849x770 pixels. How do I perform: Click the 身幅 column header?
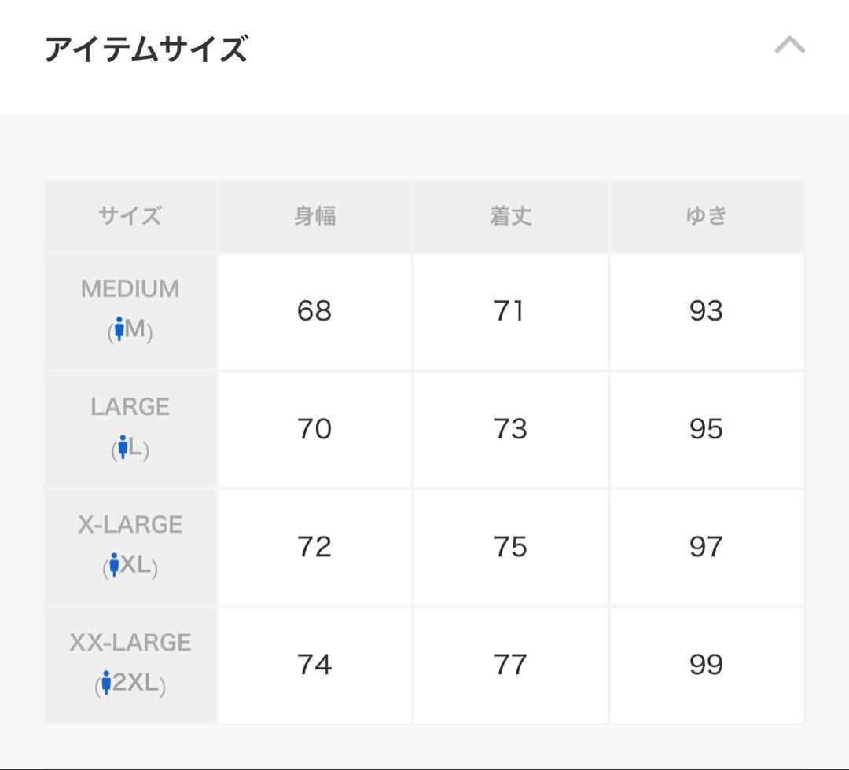pyautogui.click(x=314, y=215)
